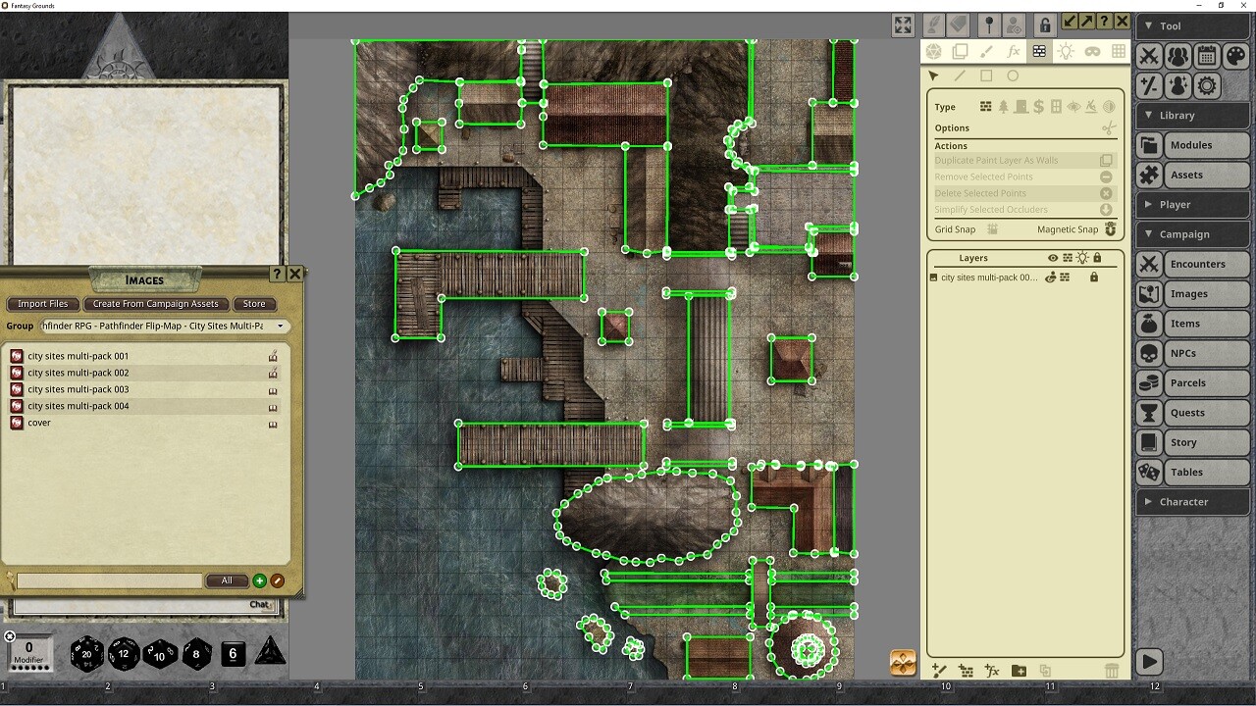Select the line occluder drawing tool
The image size is (1256, 706).
tap(959, 76)
